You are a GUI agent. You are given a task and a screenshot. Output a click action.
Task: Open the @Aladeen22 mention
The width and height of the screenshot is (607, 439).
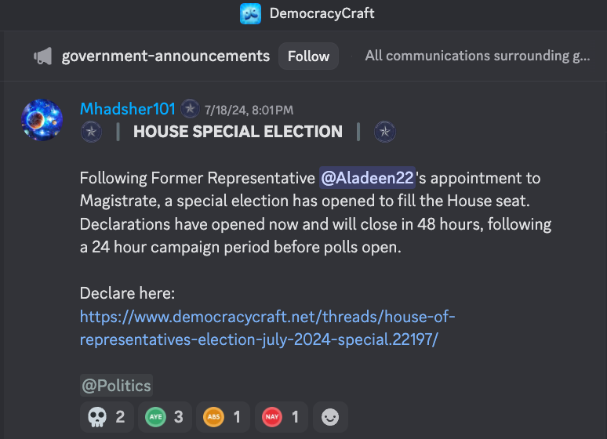pos(367,178)
